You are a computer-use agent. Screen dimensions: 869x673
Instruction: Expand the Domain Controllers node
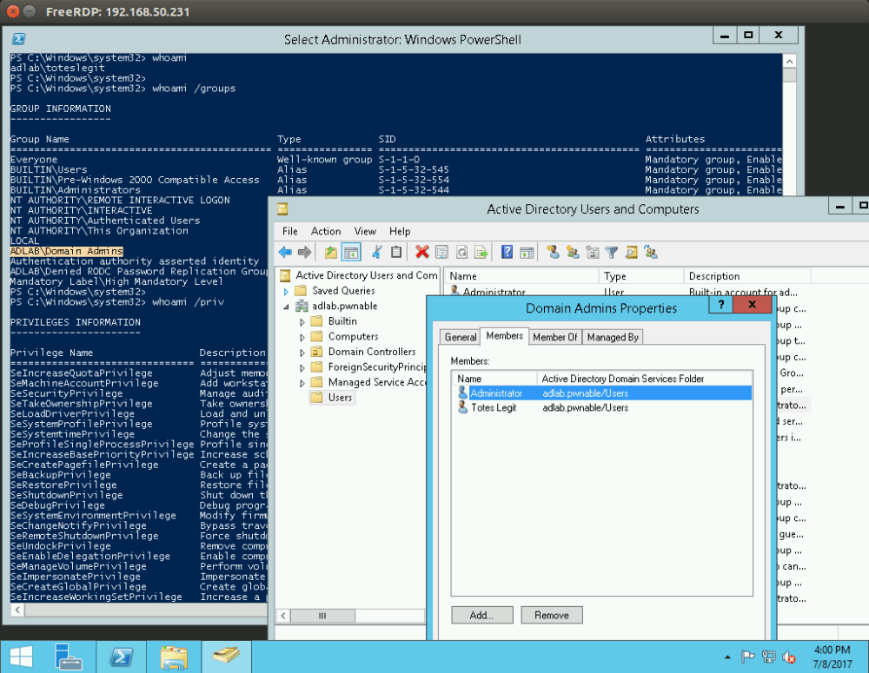coord(302,352)
